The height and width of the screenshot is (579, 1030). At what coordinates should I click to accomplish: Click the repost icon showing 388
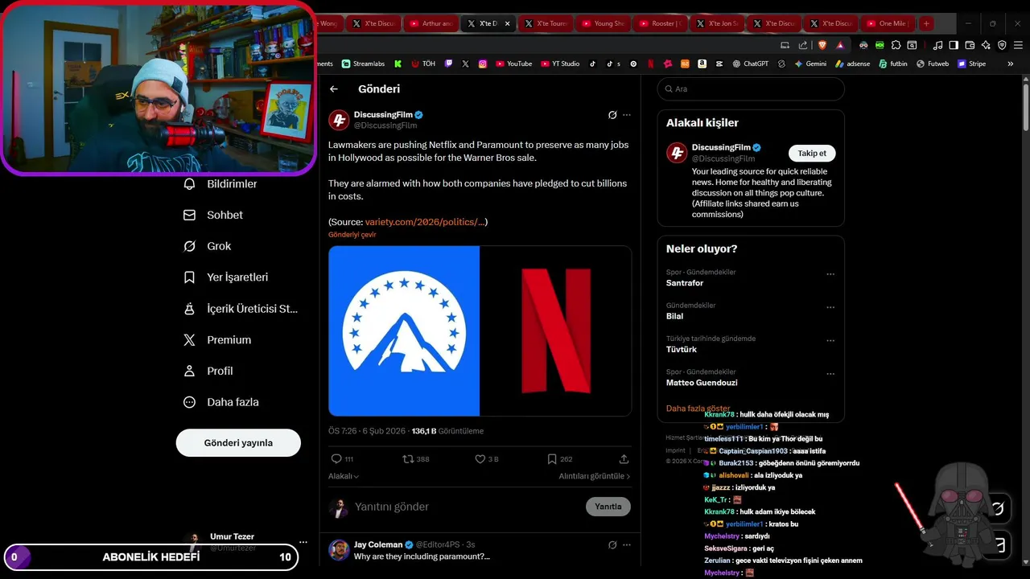tap(416, 459)
